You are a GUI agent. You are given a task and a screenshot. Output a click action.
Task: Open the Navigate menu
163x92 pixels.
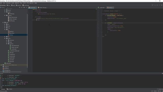pyautogui.click(x=8, y=3)
